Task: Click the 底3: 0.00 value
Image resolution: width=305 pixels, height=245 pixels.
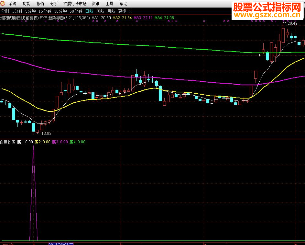Action: 60,142
